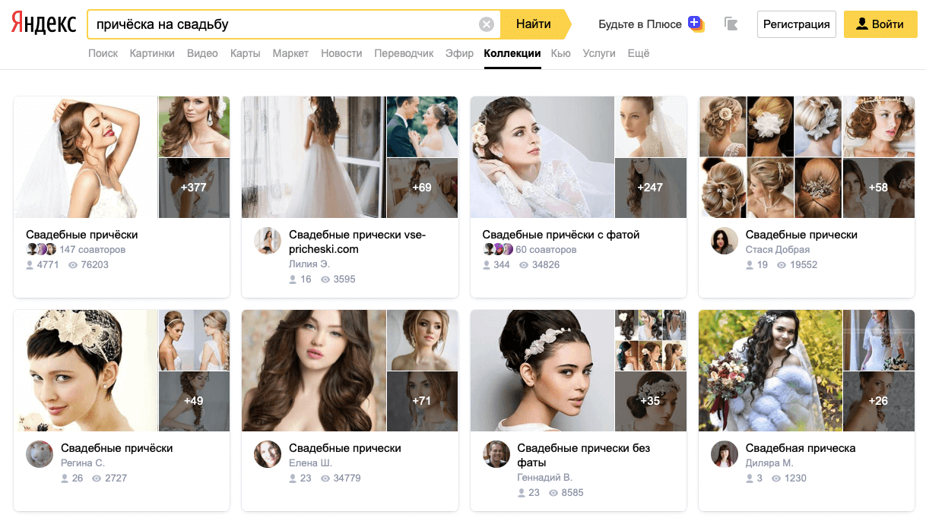Click the subscribers icon next to 4771
926x521 pixels.
pos(30,265)
